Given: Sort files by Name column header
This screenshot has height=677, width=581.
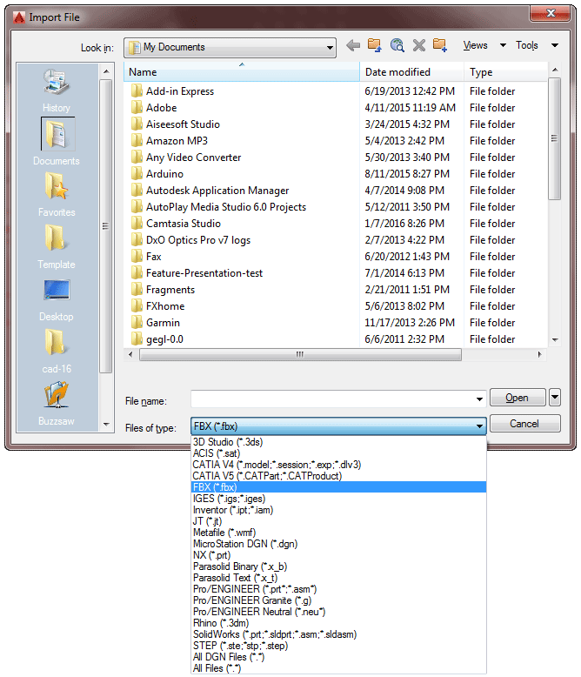Looking at the screenshot, I should click(x=241, y=72).
